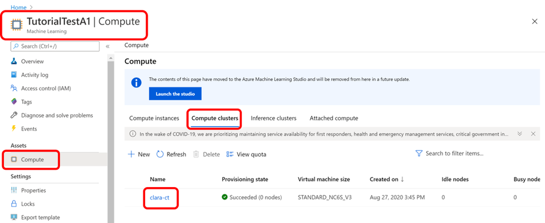Click the blue info icon in banner
This screenshot has width=545, height=223.
tap(136, 83)
